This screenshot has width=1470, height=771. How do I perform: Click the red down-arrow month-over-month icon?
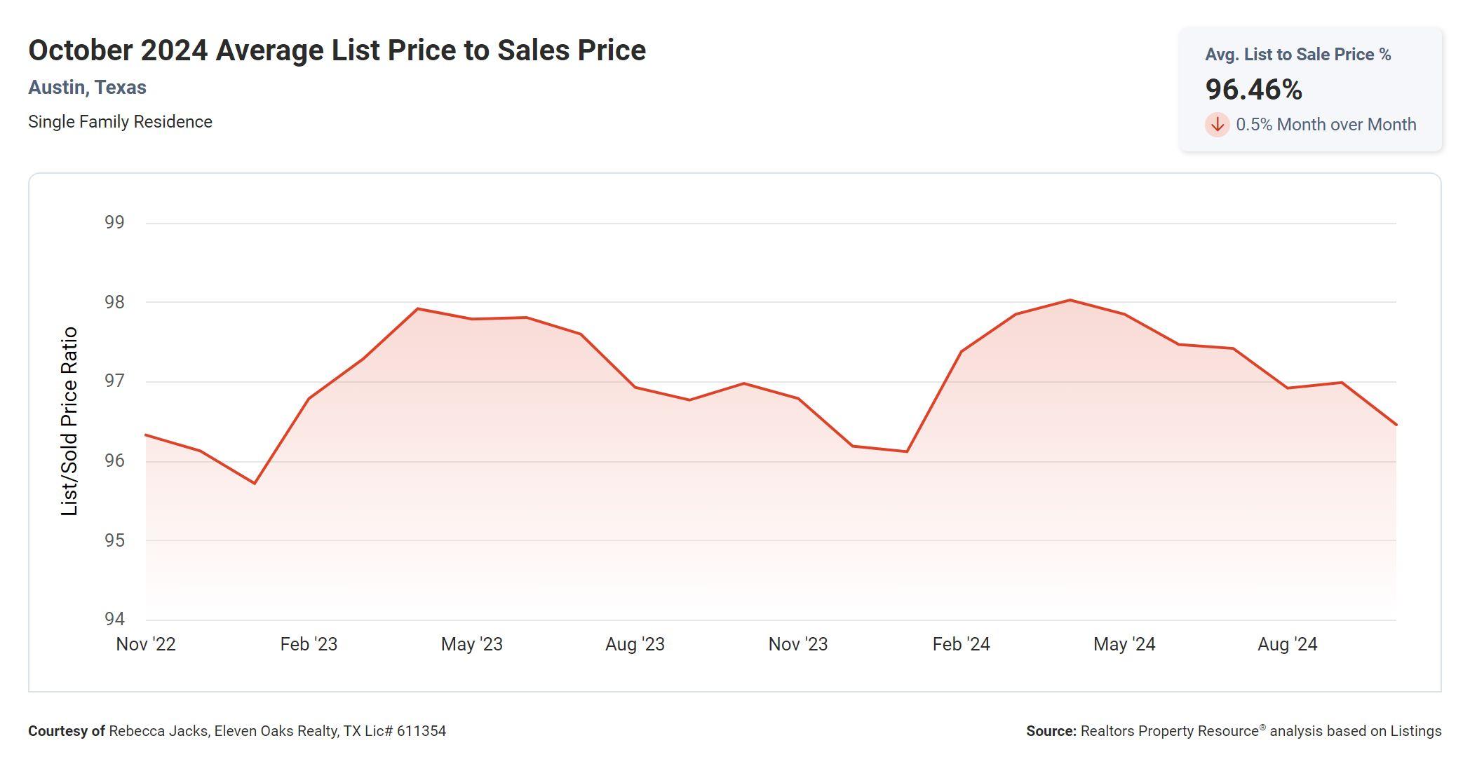point(1218,125)
